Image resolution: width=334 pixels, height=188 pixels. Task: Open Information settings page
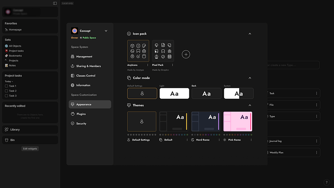tap(90, 85)
